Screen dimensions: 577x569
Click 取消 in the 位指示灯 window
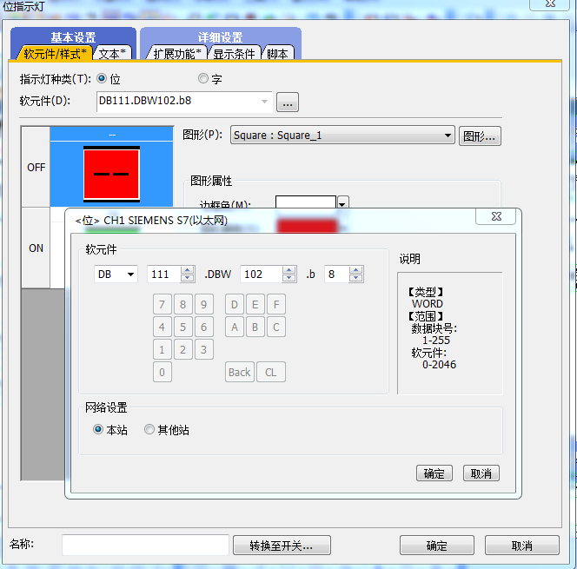click(x=521, y=545)
